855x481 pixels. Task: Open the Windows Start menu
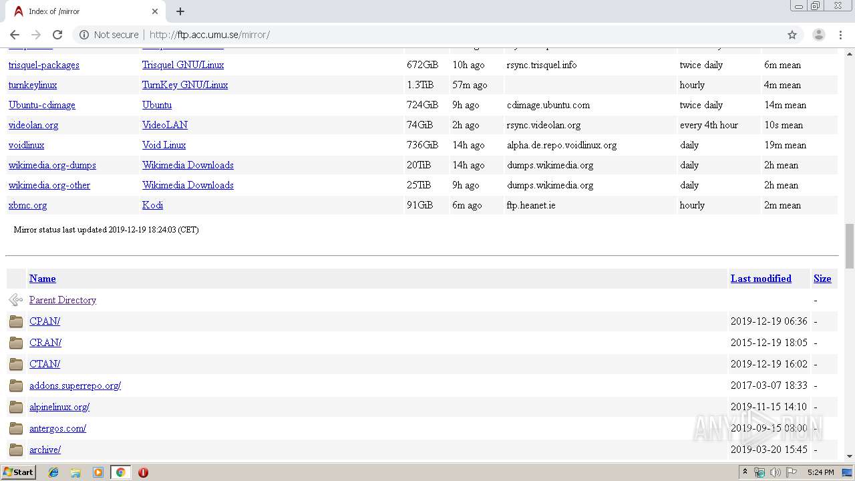click(x=18, y=472)
